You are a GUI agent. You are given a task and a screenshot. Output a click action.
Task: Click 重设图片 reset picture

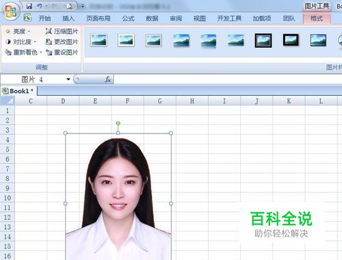click(62, 52)
